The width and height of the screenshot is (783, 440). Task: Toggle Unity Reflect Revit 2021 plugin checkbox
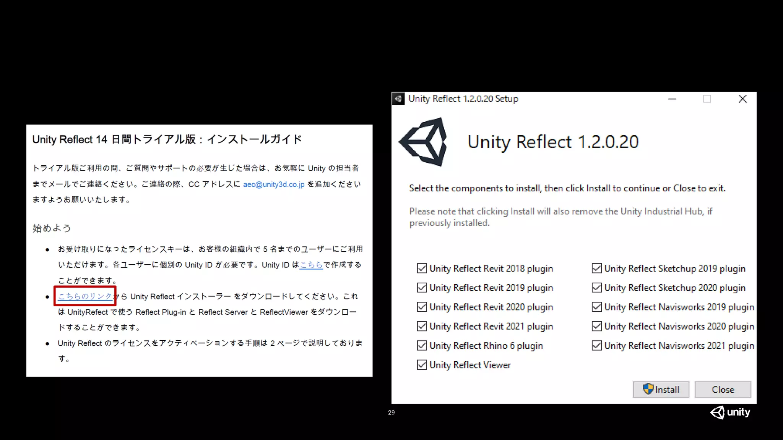click(422, 326)
